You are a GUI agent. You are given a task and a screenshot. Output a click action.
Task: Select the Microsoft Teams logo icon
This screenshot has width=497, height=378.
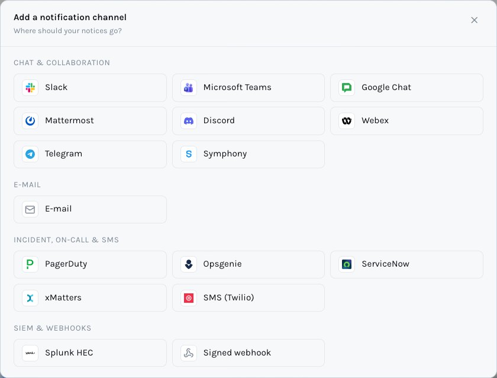189,88
